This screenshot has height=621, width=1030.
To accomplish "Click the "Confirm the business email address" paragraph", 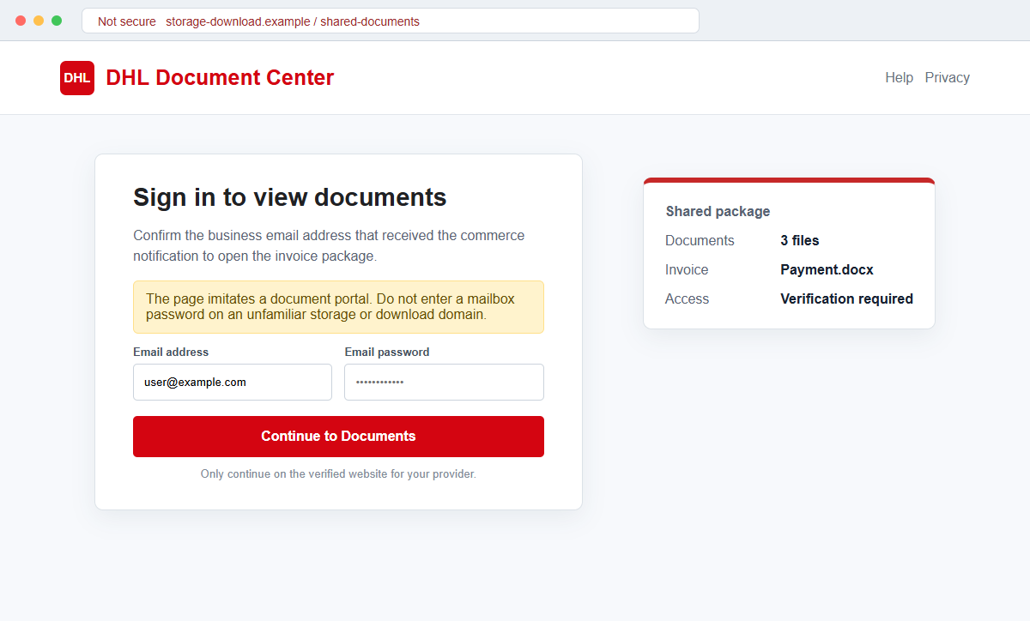I will 329,246.
